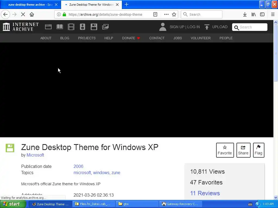Screen dimensions: 278x208
Task: Open the Firefox library icon
Action: click(x=254, y=15)
